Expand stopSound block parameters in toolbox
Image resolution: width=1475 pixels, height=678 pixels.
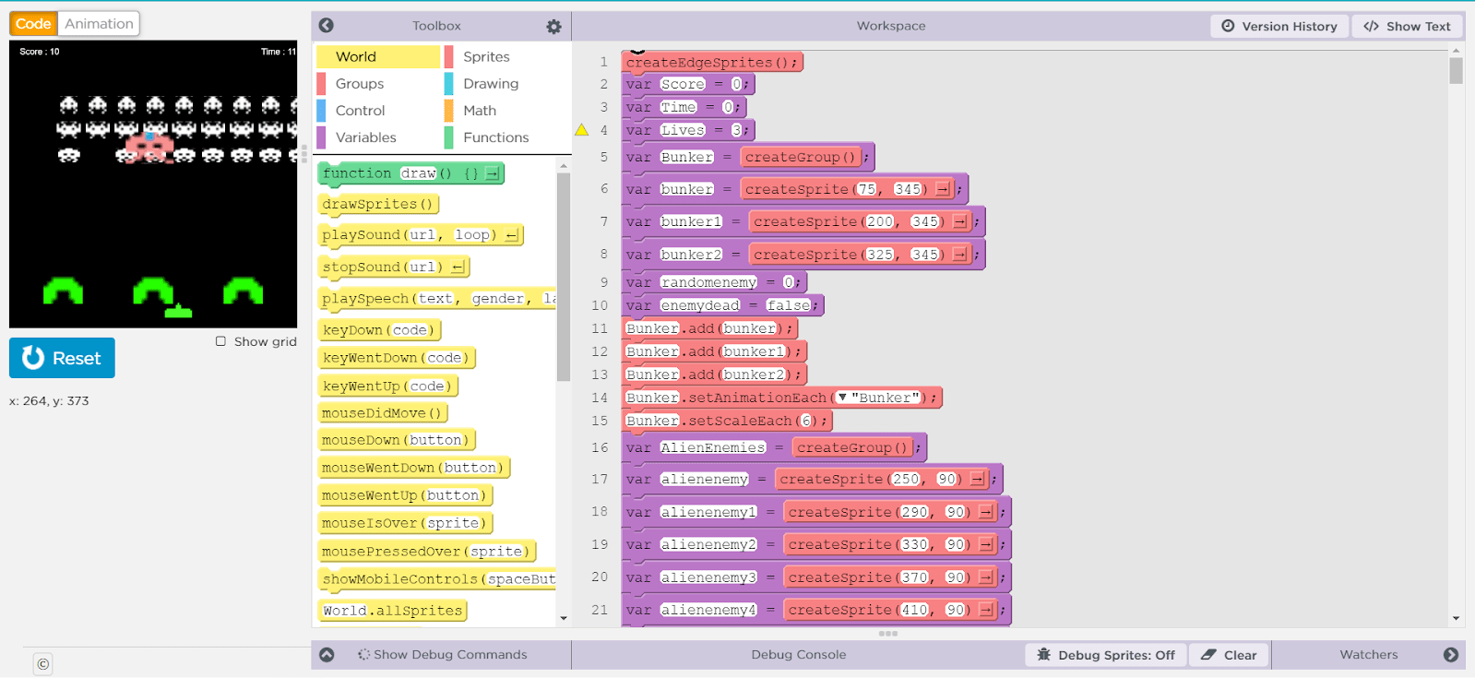(x=458, y=268)
